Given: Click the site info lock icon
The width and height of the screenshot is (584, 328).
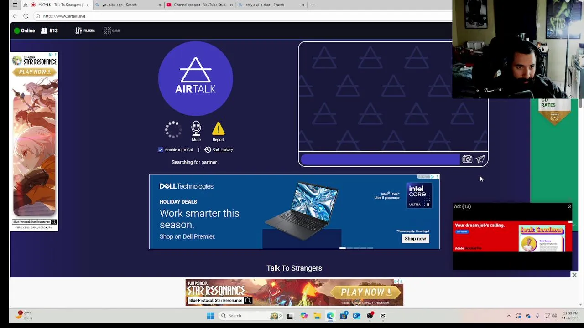Looking at the screenshot, I should tap(38, 16).
